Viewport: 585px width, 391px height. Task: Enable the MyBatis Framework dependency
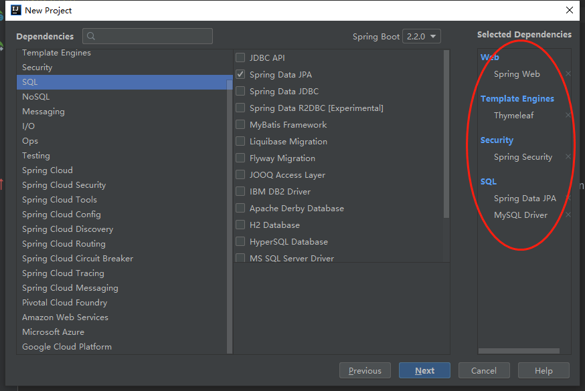240,124
